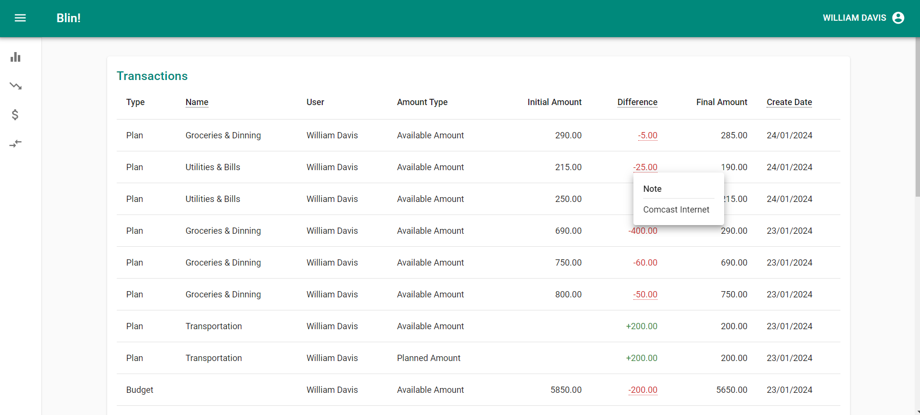Sort transactions by Name column
Viewport: 920px width, 415px height.
pyautogui.click(x=197, y=102)
